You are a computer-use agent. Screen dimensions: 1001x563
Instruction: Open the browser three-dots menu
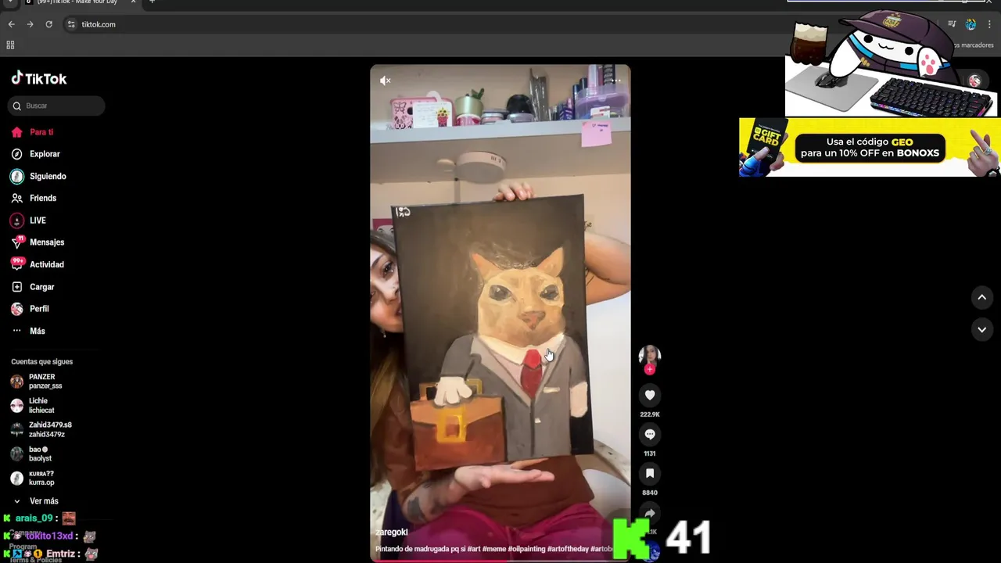pyautogui.click(x=989, y=24)
